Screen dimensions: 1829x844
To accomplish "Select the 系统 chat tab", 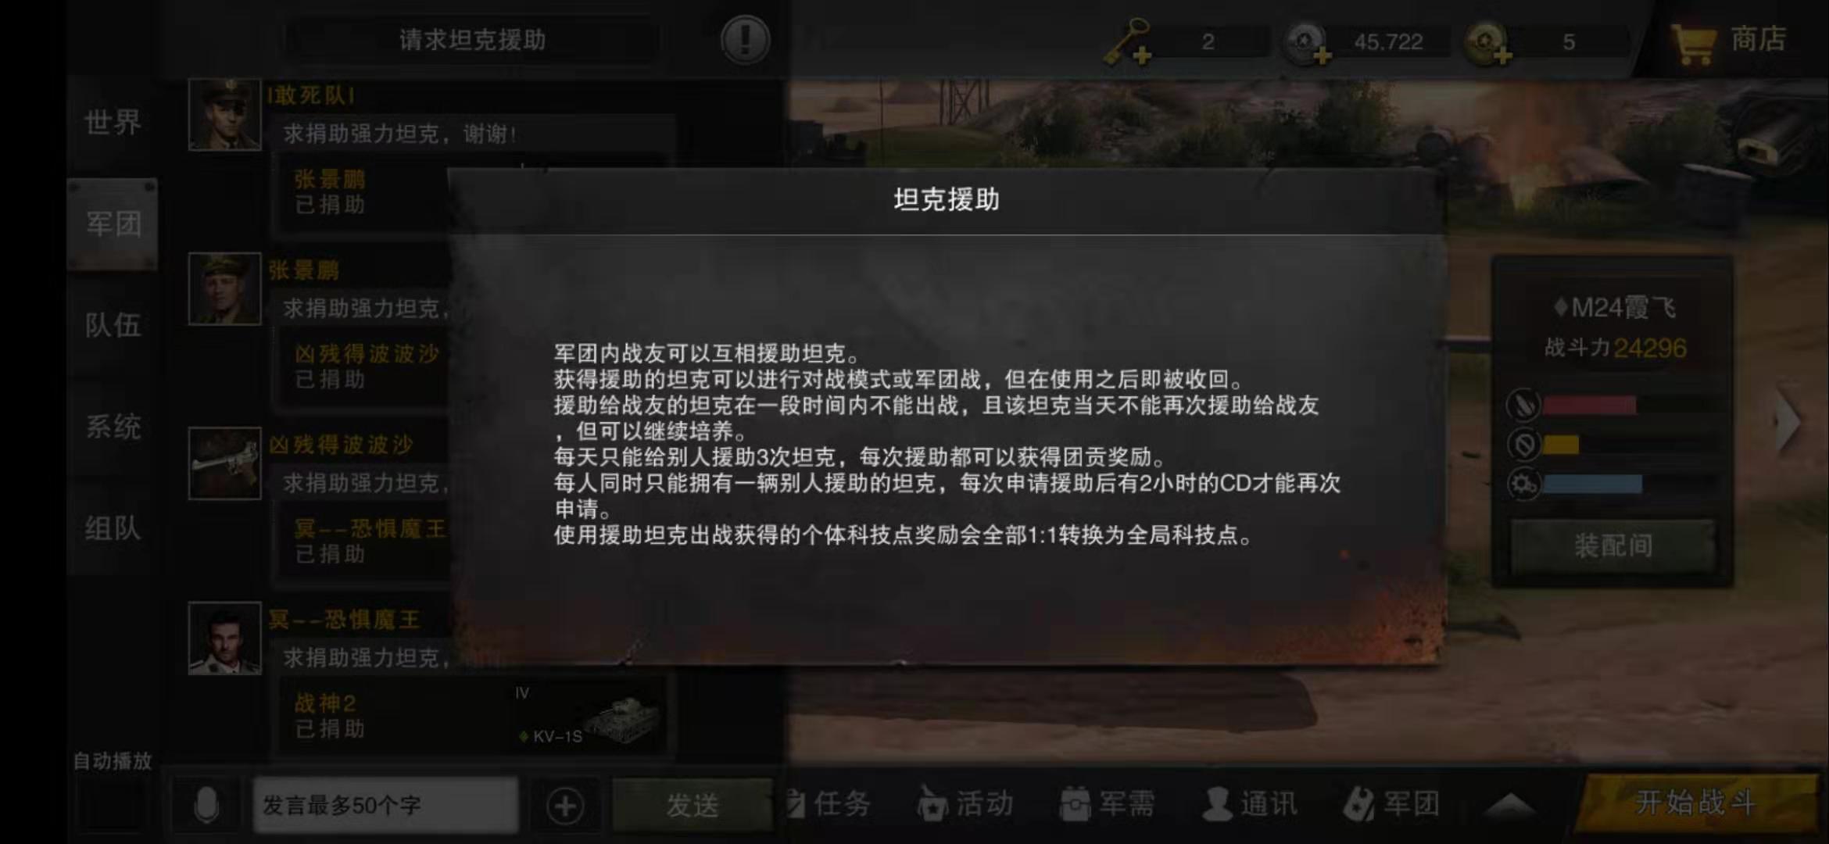I will point(113,427).
